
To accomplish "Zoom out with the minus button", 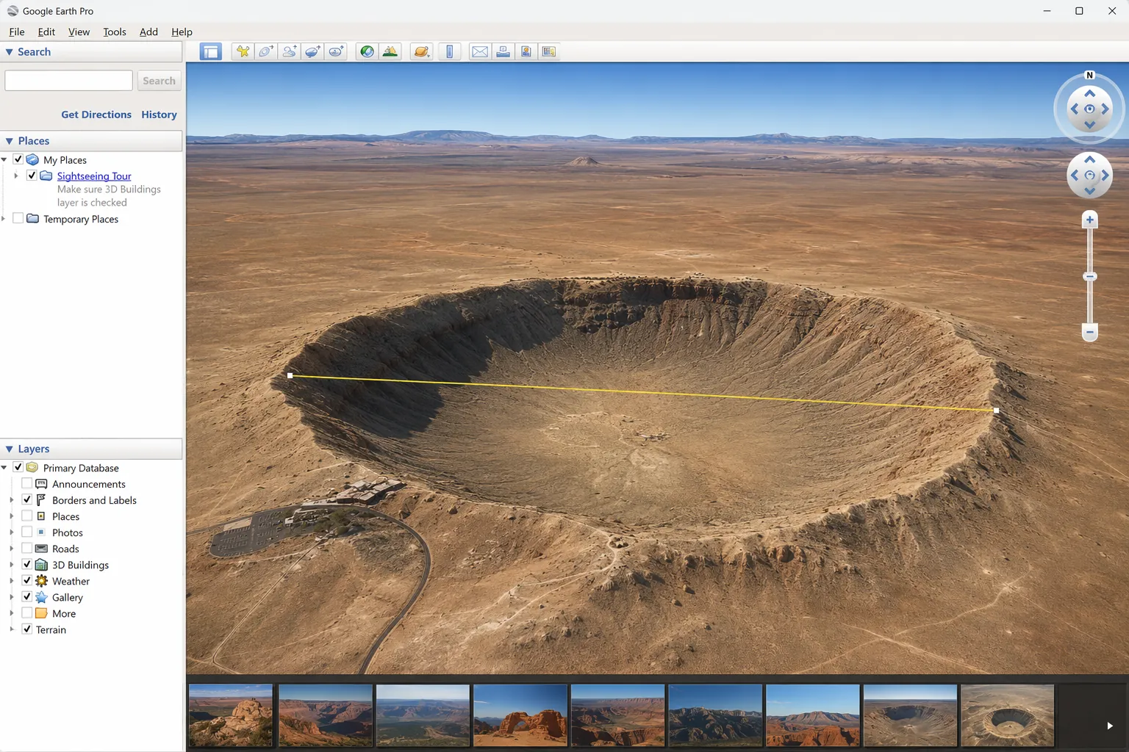I will click(x=1090, y=332).
